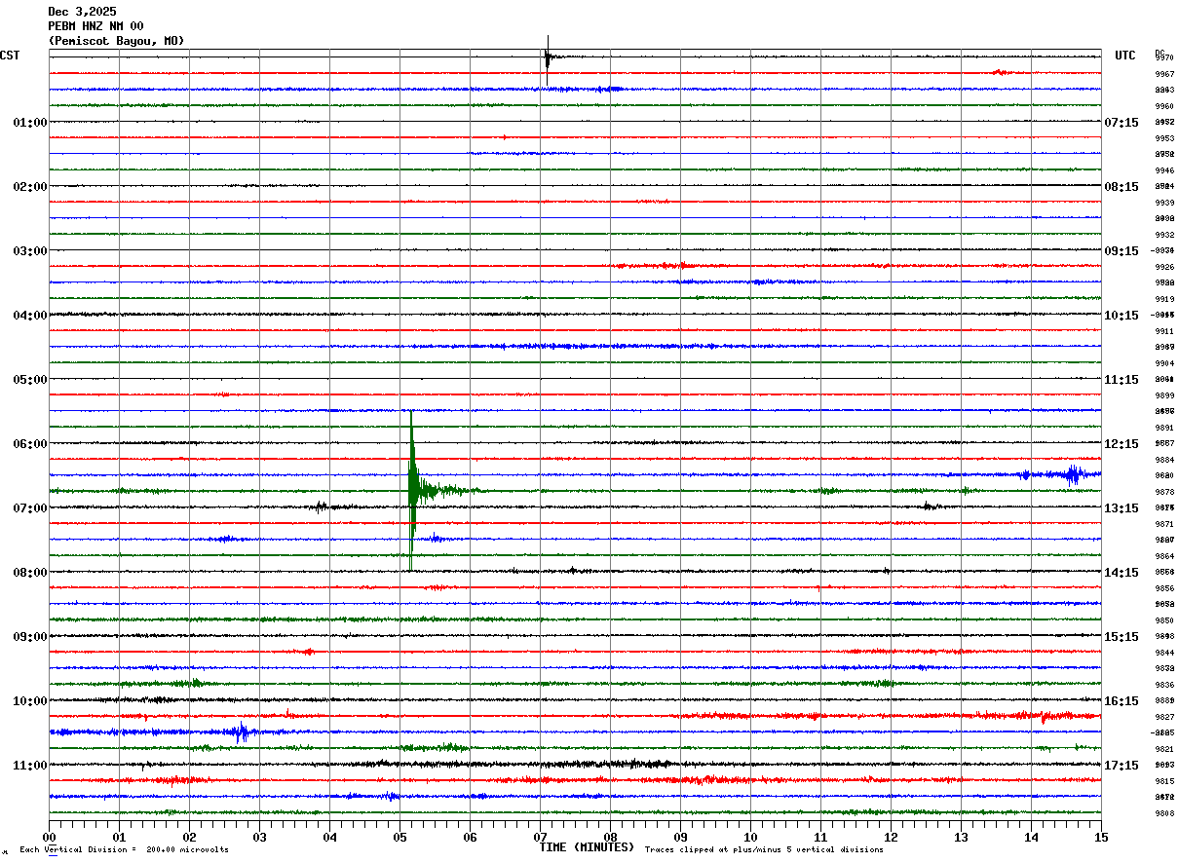Click the 16:15 UTC time label
This screenshot has width=1179, height=863.
[x=1122, y=701]
